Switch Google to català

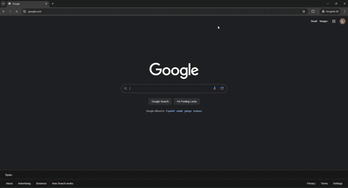click(x=179, y=111)
